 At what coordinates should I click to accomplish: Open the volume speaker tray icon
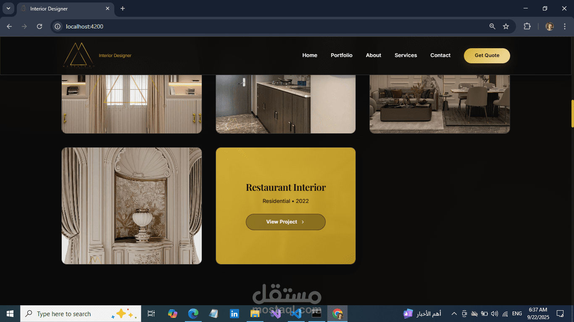[x=495, y=314]
